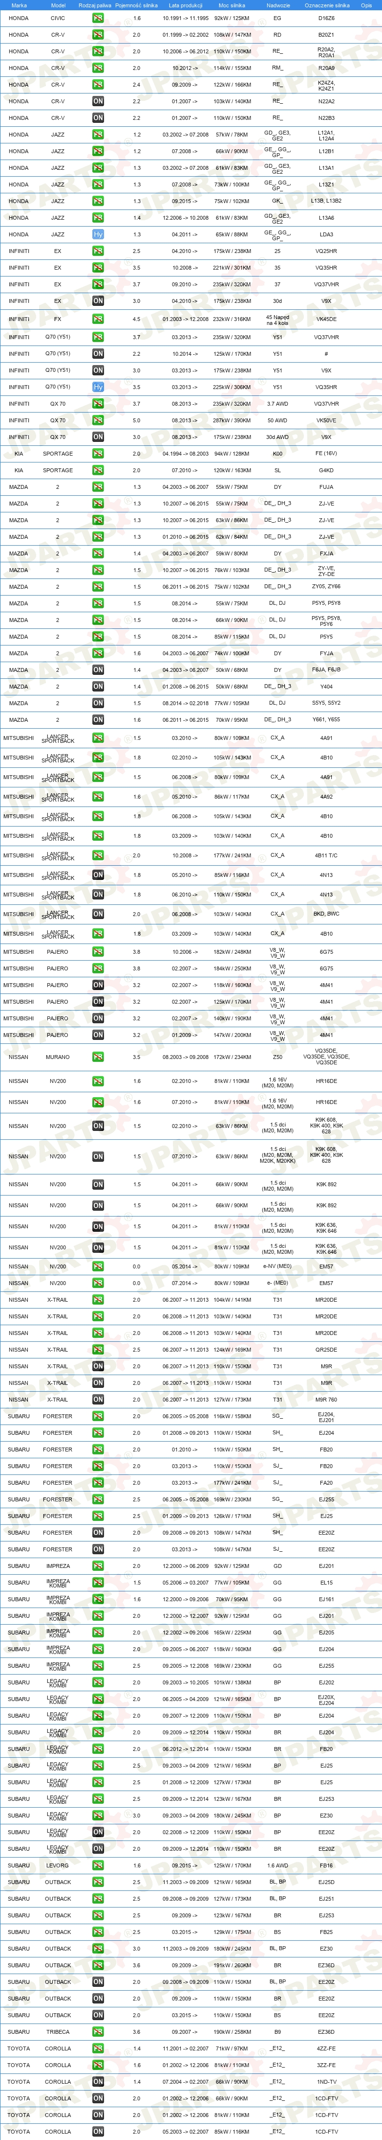This screenshot has width=382, height=2140.
Task: Click the body code 'e-NV (ME0)'
Action: tap(277, 1267)
